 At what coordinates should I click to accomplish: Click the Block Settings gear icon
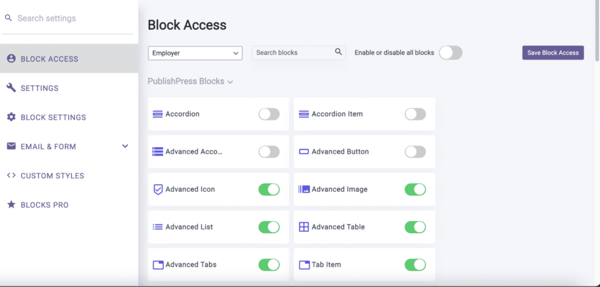pyautogui.click(x=11, y=117)
